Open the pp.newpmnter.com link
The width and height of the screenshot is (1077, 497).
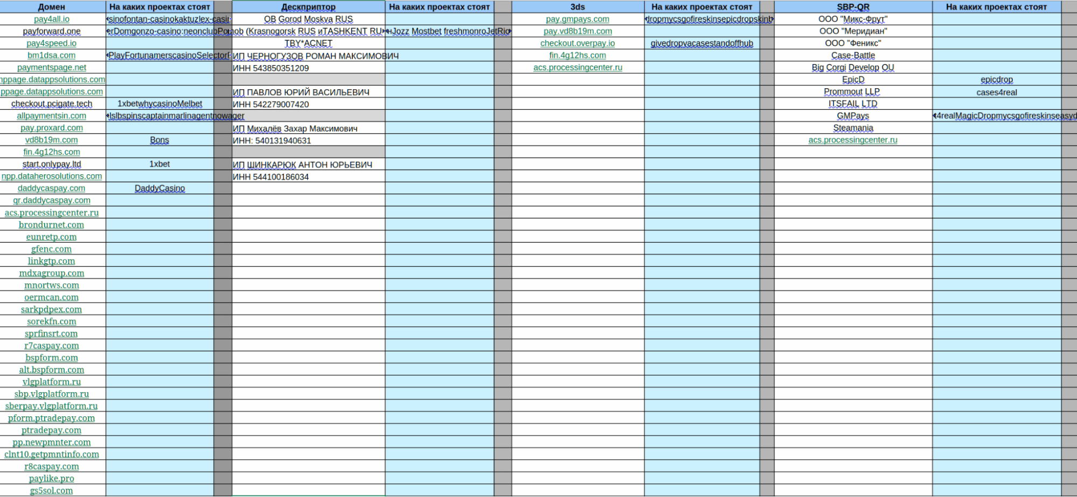click(x=52, y=443)
